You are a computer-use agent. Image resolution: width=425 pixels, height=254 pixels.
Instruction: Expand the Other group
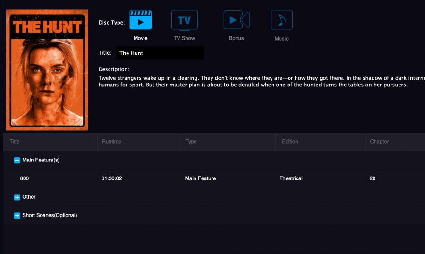coord(17,197)
